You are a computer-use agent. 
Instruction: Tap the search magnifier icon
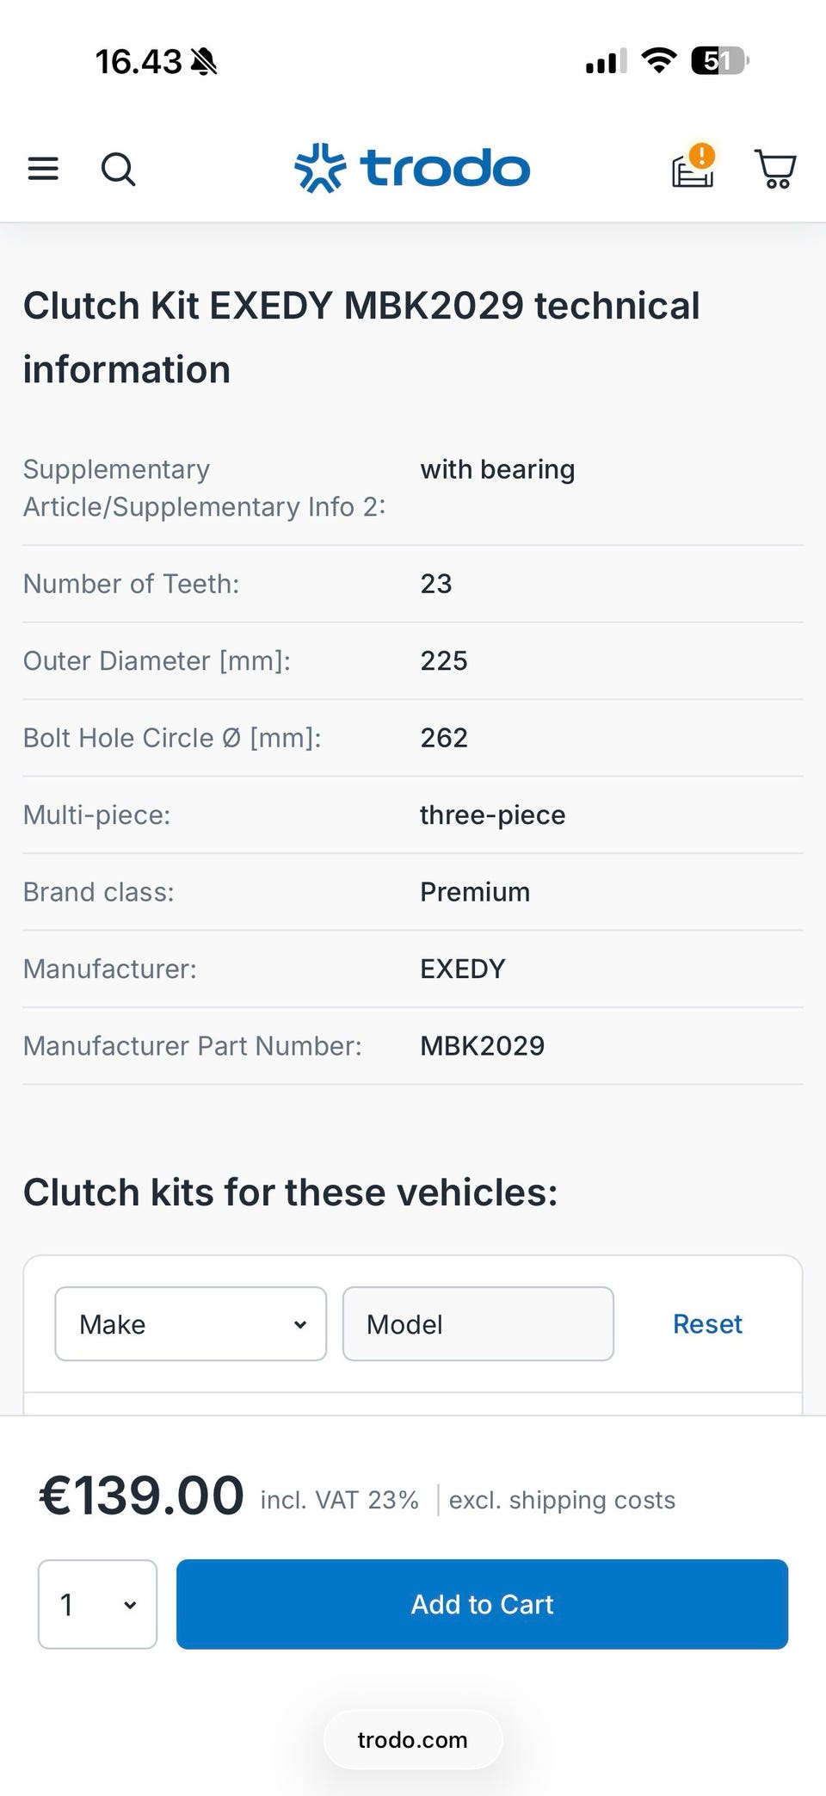pyautogui.click(x=118, y=169)
